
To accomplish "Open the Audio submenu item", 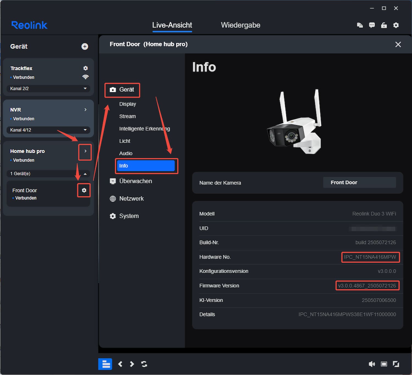I will click(x=126, y=153).
